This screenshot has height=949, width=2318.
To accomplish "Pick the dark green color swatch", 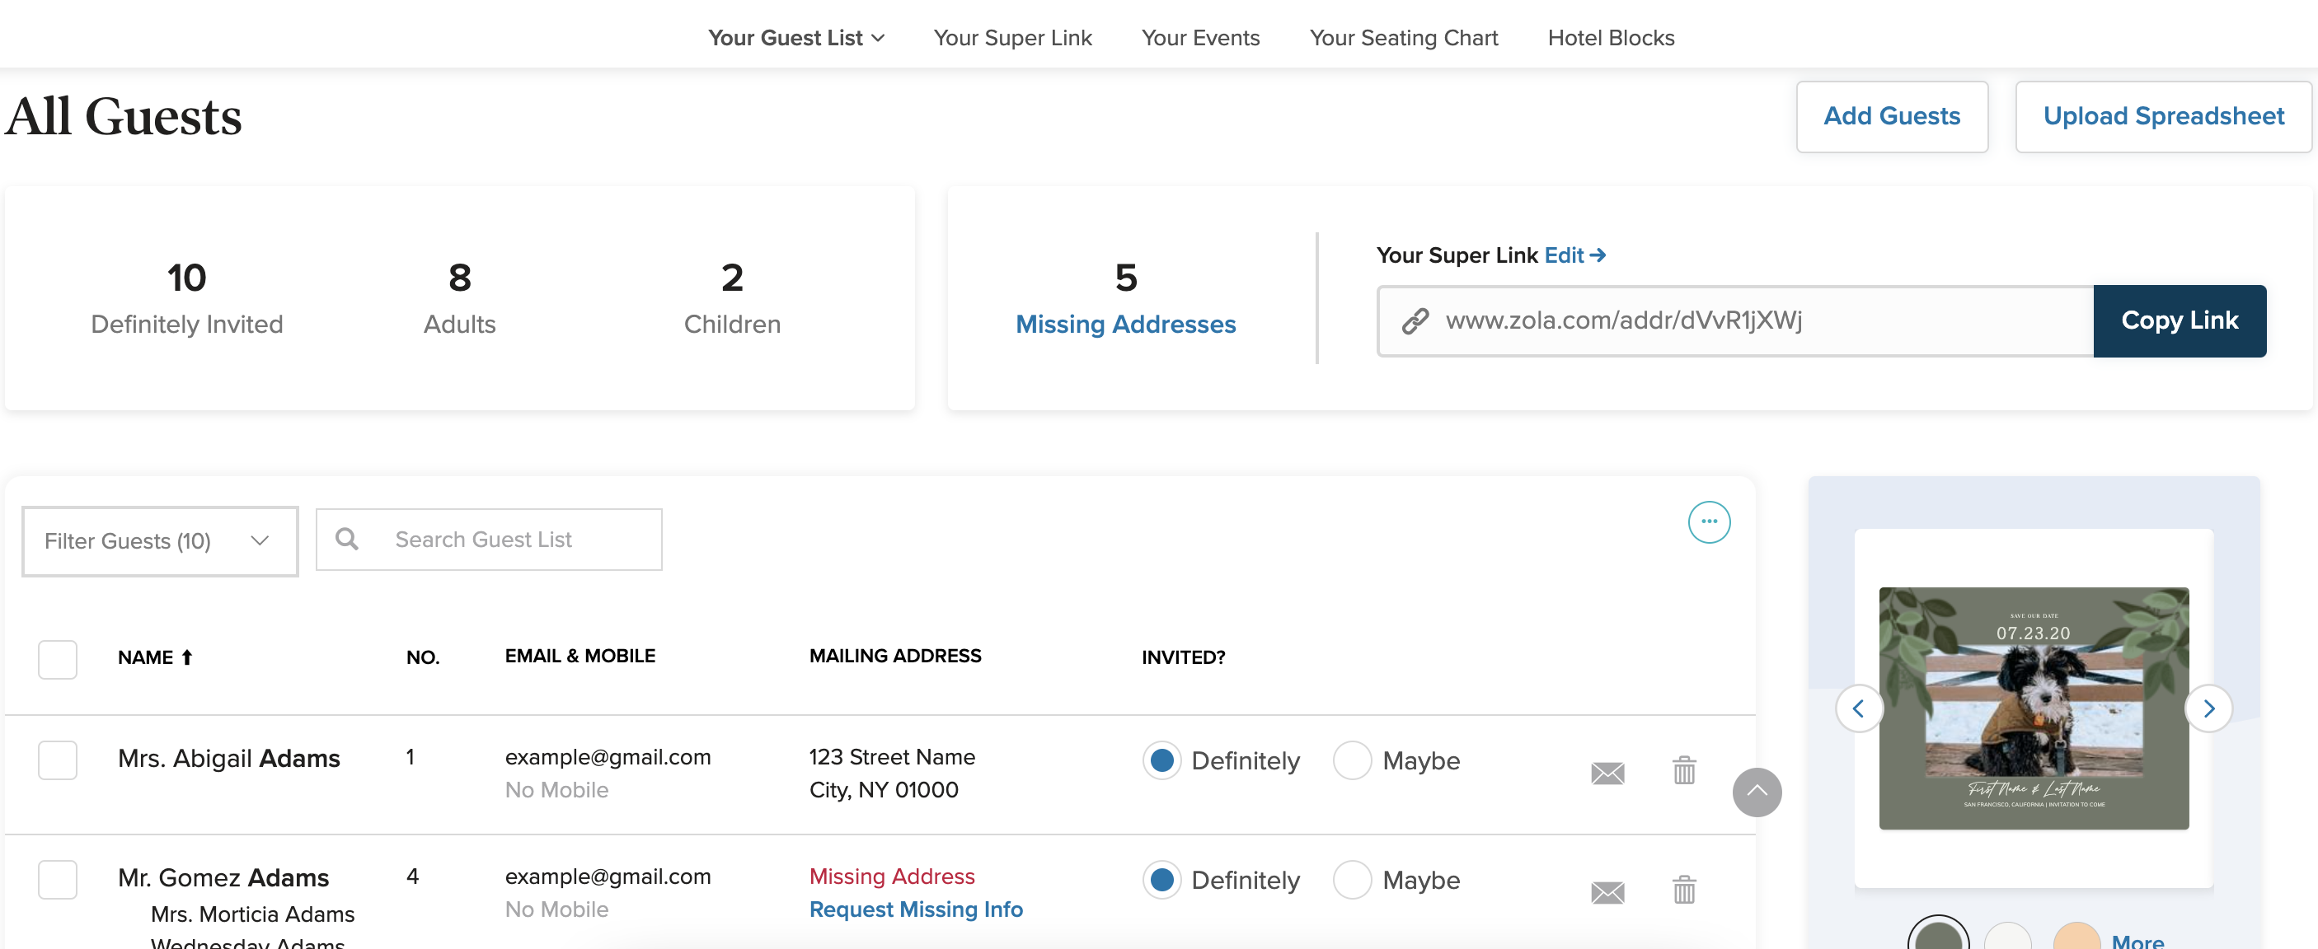I will [1937, 937].
